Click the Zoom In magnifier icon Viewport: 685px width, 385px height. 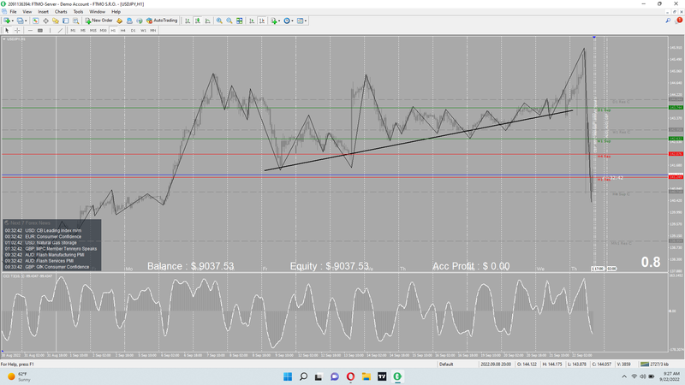(219, 20)
